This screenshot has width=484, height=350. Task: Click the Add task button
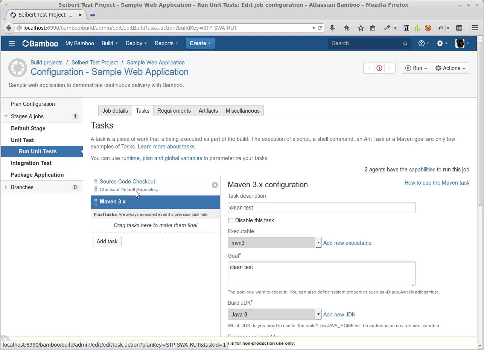107,241
